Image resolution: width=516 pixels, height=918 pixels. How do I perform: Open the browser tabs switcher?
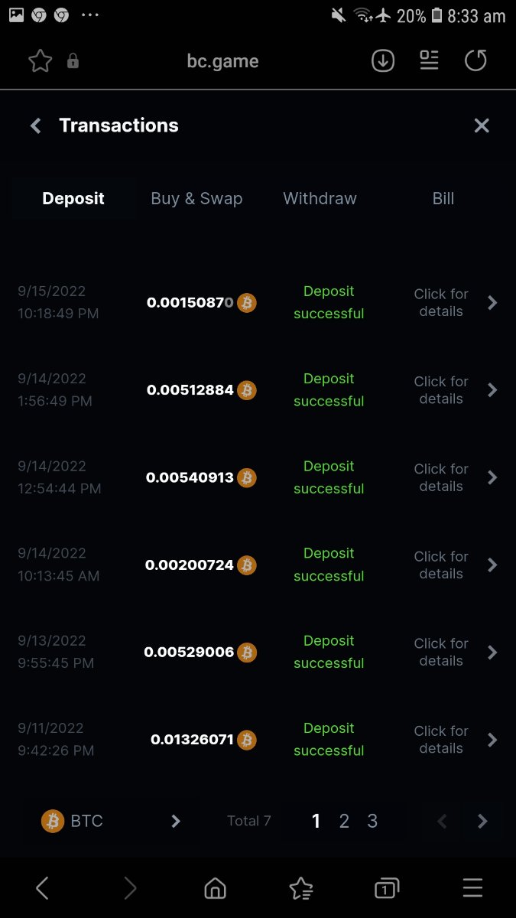pos(386,888)
